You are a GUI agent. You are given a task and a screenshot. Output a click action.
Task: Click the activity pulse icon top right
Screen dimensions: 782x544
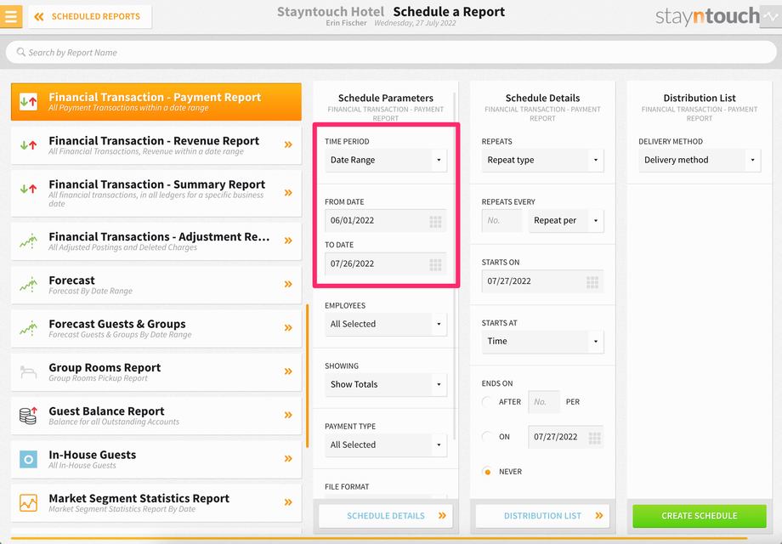771,16
